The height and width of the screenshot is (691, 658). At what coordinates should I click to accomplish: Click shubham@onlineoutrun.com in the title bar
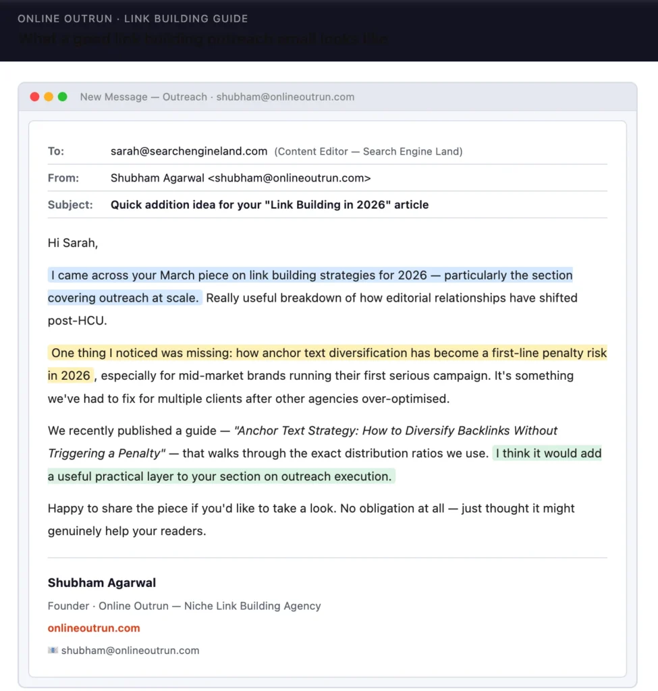(x=284, y=96)
